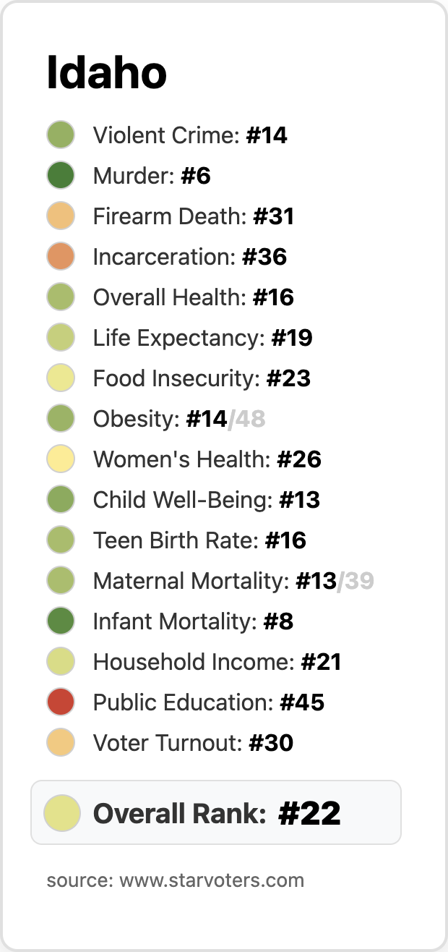The image size is (448, 952).
Task: Click the Firearm Death indicator dot
Action: tap(61, 216)
